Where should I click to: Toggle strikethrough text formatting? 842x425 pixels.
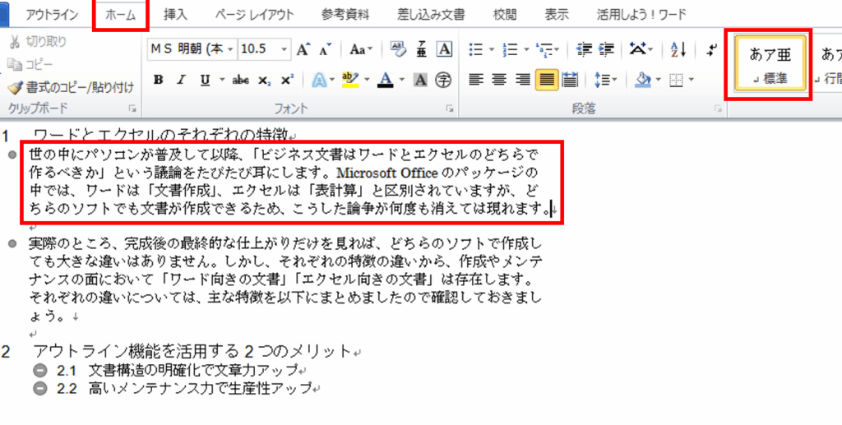[x=241, y=80]
